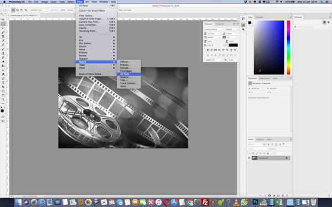Toggle Quick Mask mode in toolbar

point(3,117)
